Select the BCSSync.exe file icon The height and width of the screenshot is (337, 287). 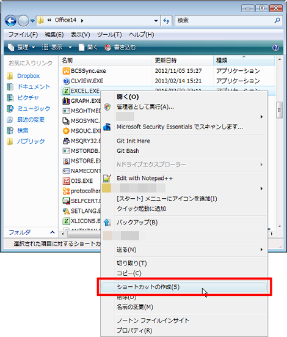coord(66,71)
